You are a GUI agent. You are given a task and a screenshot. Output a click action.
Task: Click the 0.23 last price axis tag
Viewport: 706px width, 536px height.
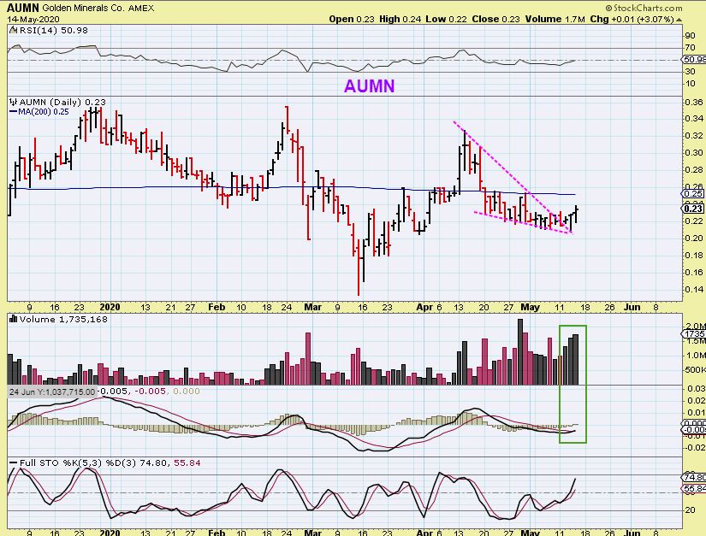click(x=693, y=209)
